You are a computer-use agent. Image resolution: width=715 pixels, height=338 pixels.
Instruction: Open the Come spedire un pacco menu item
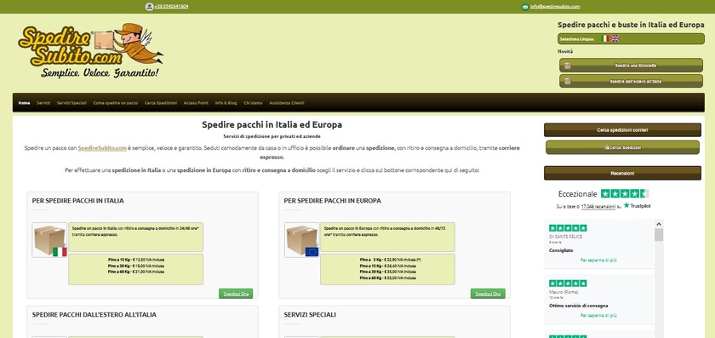click(x=116, y=103)
